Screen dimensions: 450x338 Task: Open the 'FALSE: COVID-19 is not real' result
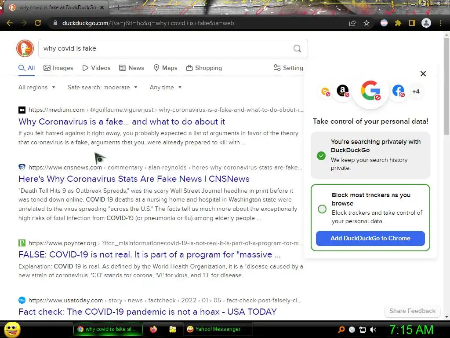point(149,255)
